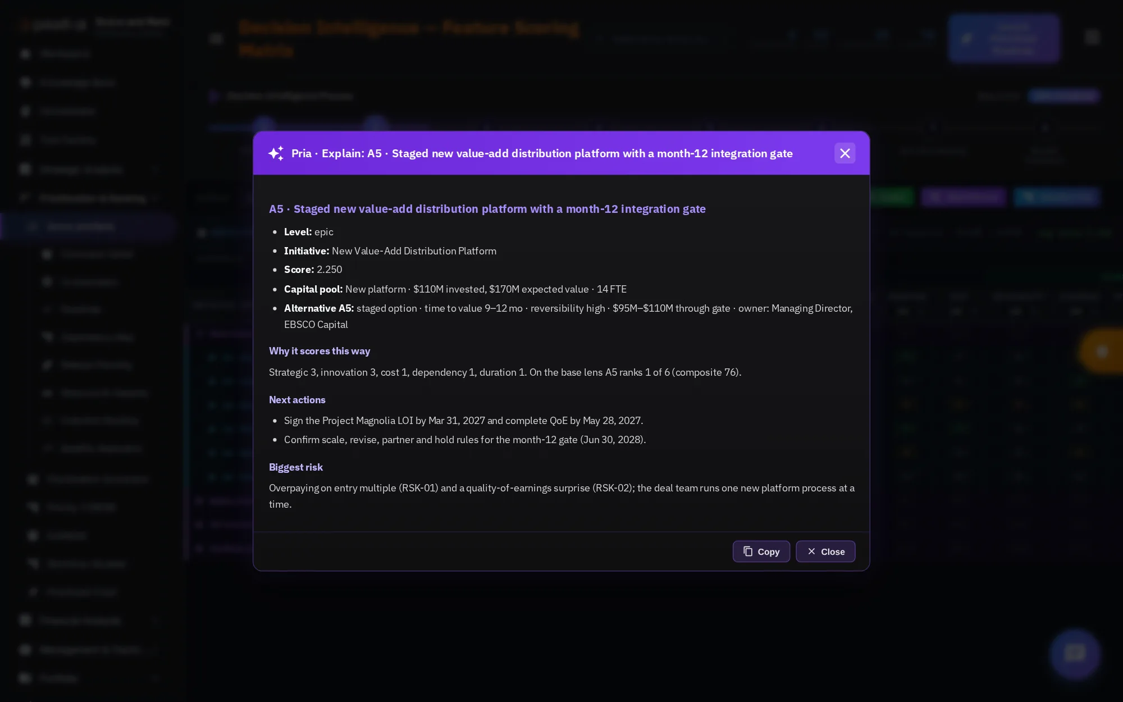Click the app logo at top of sidebar
Screen dimensions: 1123x702
[53, 24]
